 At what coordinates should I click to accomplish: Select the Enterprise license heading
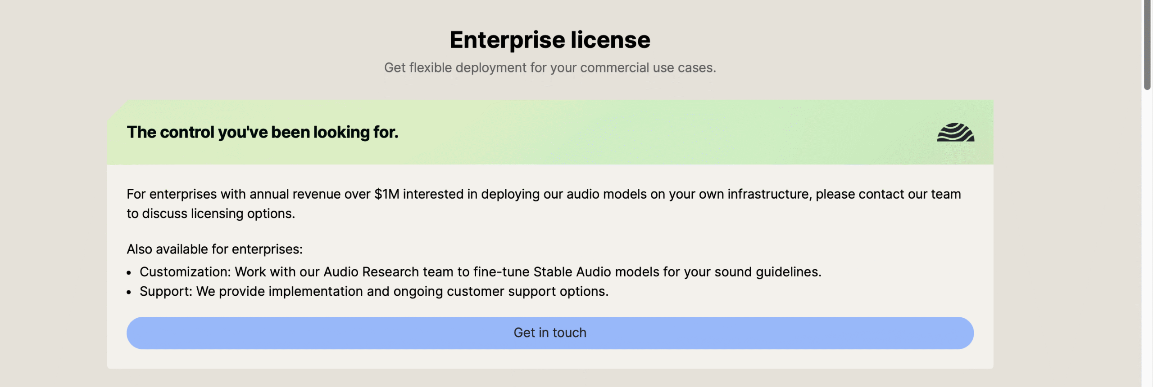pyautogui.click(x=550, y=40)
